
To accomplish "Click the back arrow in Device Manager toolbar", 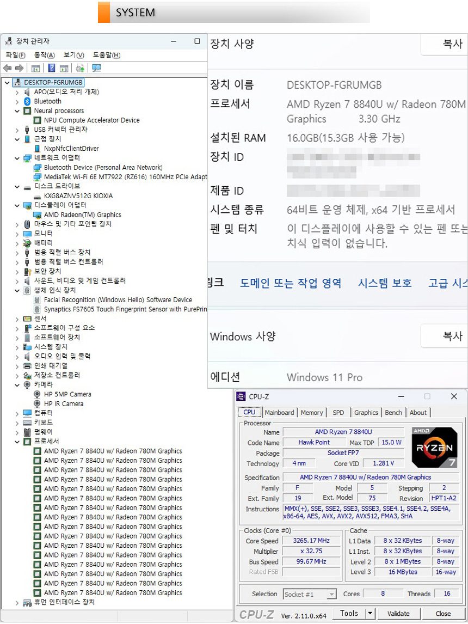I will point(7,68).
